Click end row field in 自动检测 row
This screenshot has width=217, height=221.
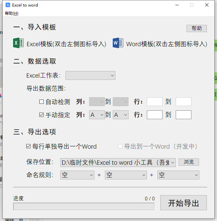[x=184, y=101]
